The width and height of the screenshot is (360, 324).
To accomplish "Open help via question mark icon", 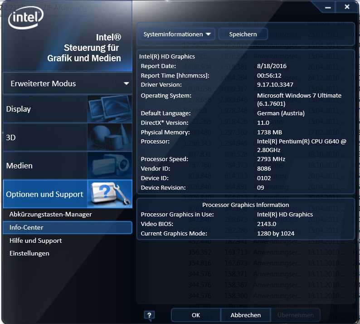I will [149, 315].
